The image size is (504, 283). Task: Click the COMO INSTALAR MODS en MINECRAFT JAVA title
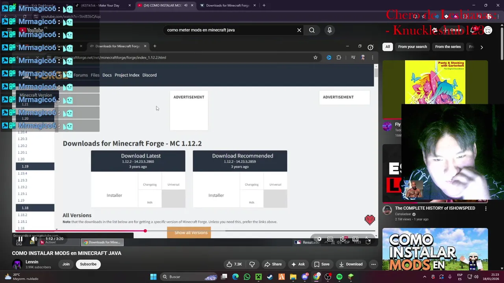(x=67, y=253)
